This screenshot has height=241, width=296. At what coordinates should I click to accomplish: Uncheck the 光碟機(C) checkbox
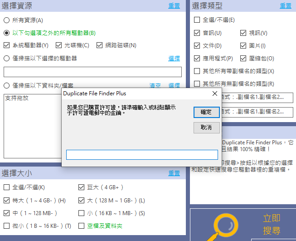pos(59,45)
